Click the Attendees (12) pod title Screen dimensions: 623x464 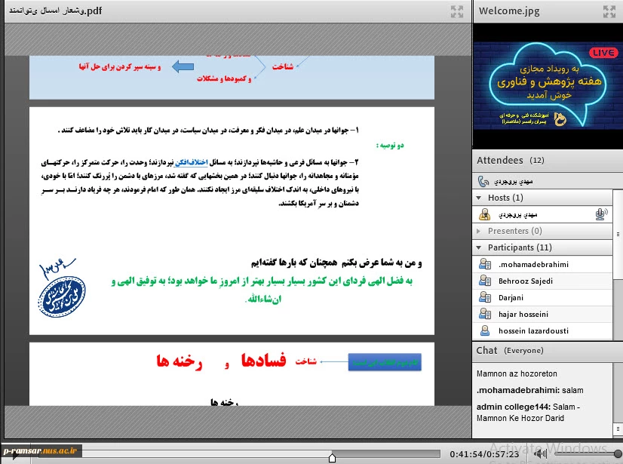coord(511,160)
